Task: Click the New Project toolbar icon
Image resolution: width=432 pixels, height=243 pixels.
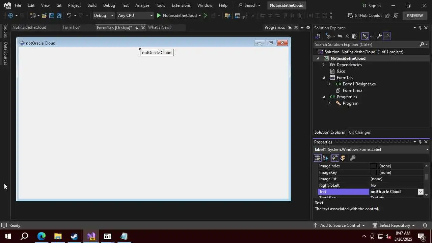Action: point(33,16)
